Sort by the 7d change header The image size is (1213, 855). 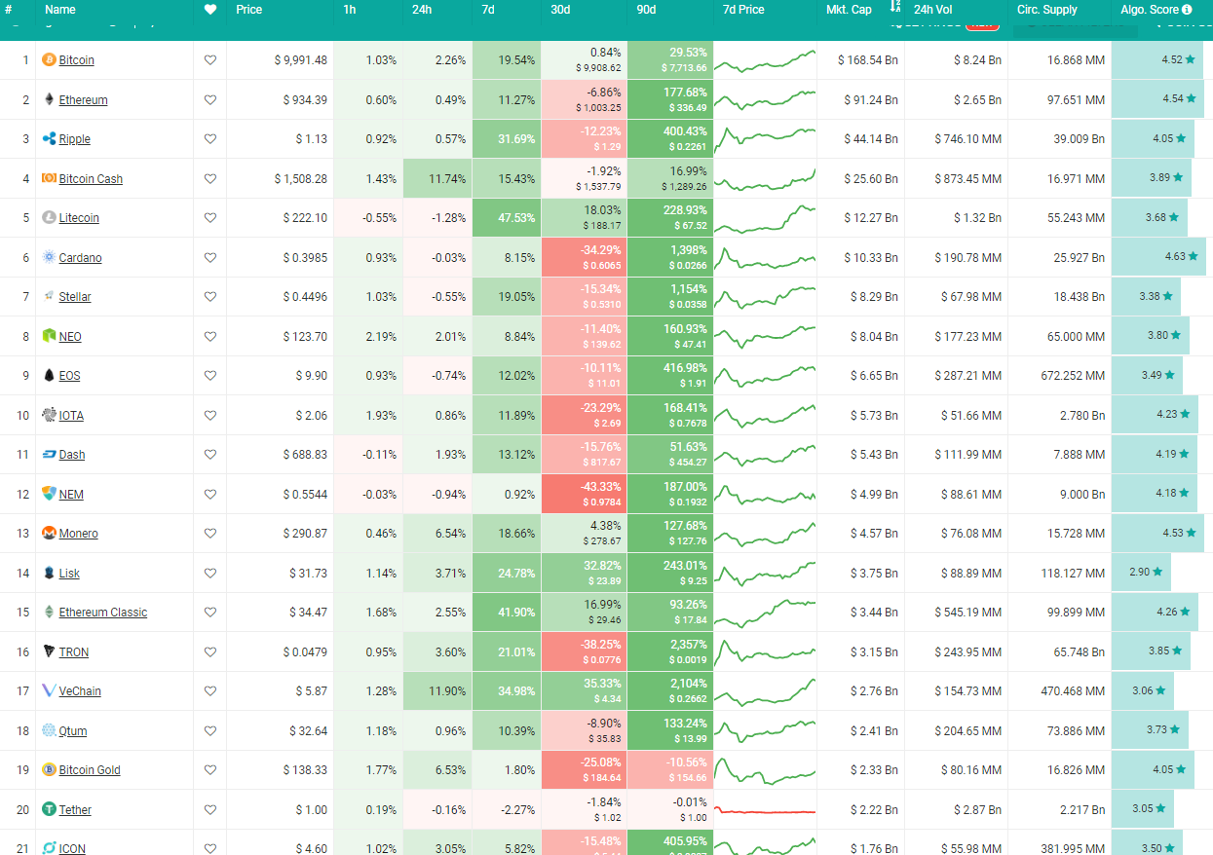coord(488,10)
